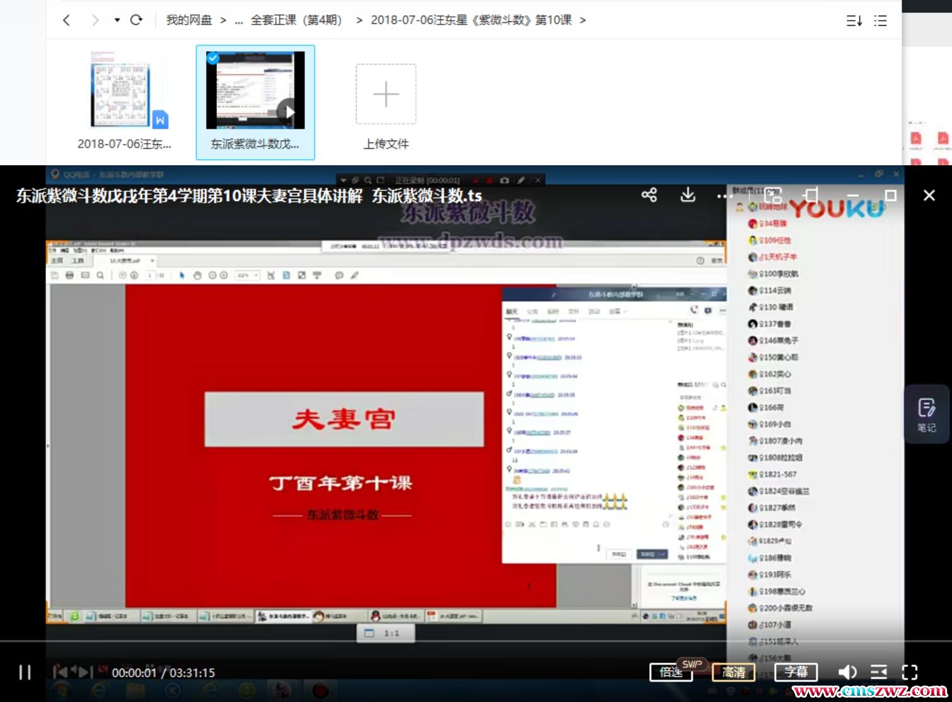Click the 上传文件 upload tile
Image resolution: width=952 pixels, height=702 pixels.
tap(385, 102)
